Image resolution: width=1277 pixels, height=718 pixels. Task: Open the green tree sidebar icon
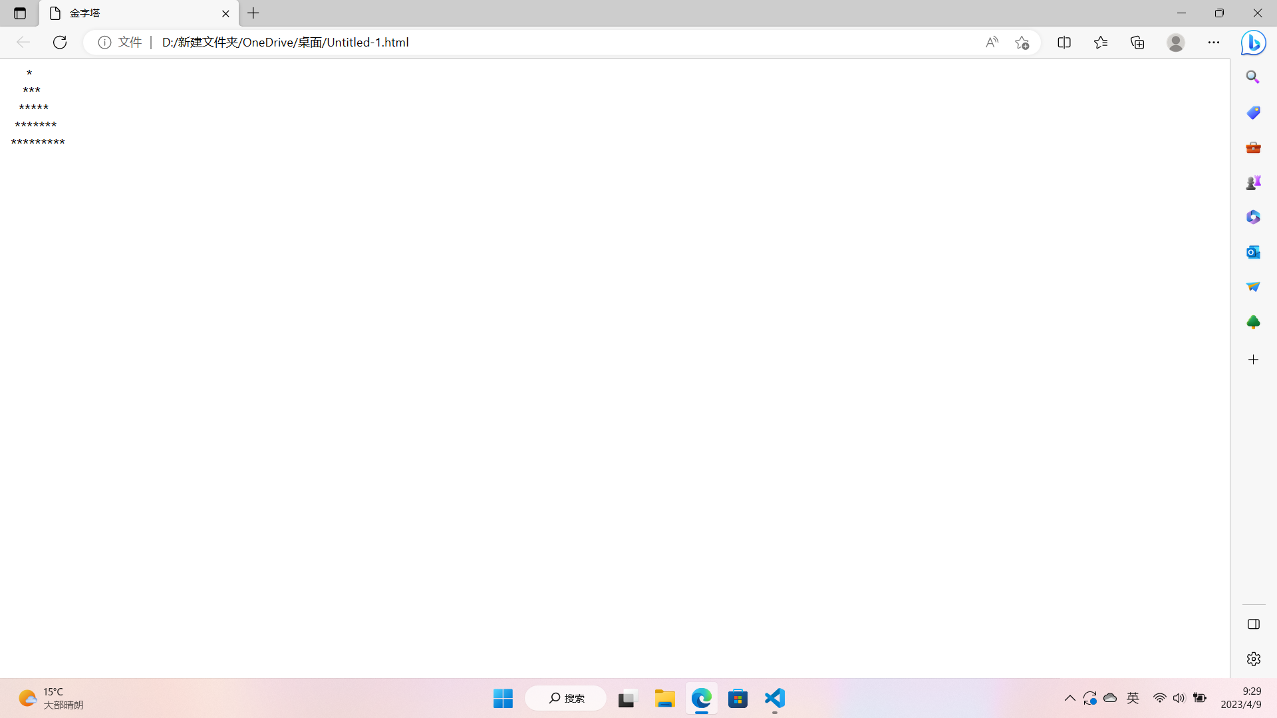[x=1253, y=322]
